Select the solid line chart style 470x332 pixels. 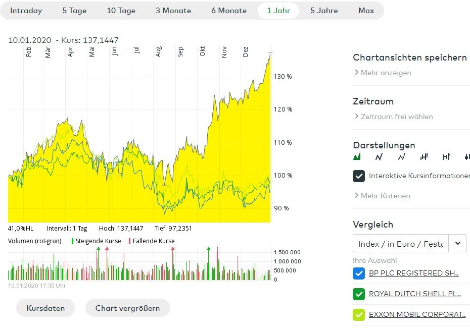pos(379,157)
